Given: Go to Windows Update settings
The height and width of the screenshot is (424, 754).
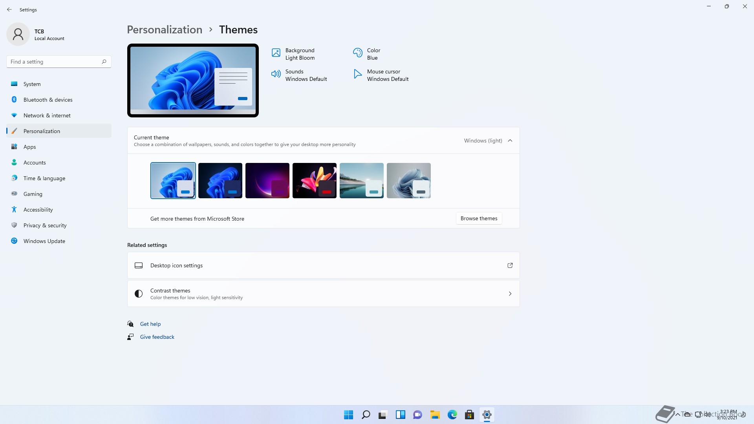Looking at the screenshot, I should pyautogui.click(x=59, y=241).
